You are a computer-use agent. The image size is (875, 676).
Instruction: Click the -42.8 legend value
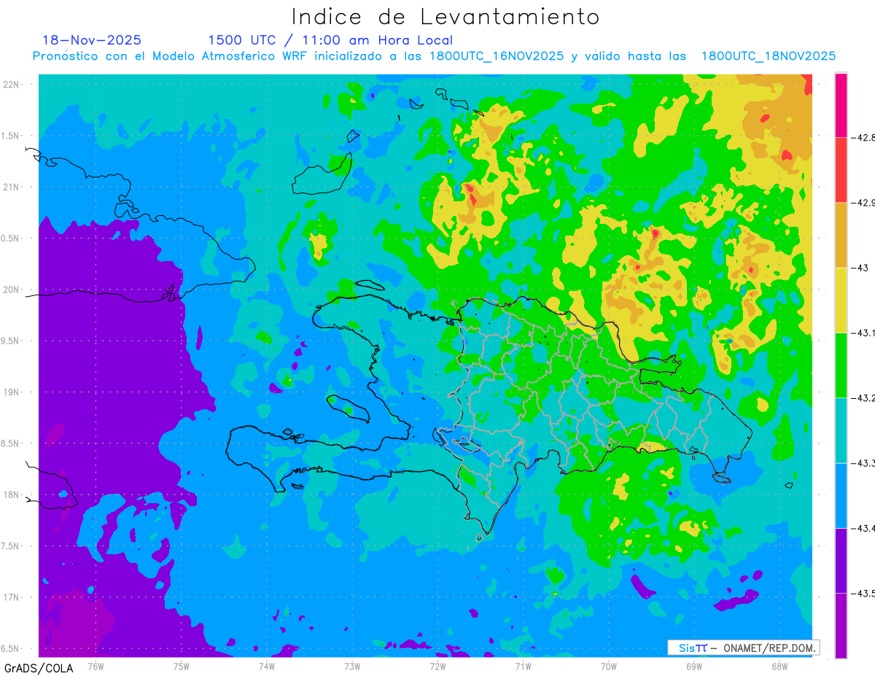(x=864, y=137)
